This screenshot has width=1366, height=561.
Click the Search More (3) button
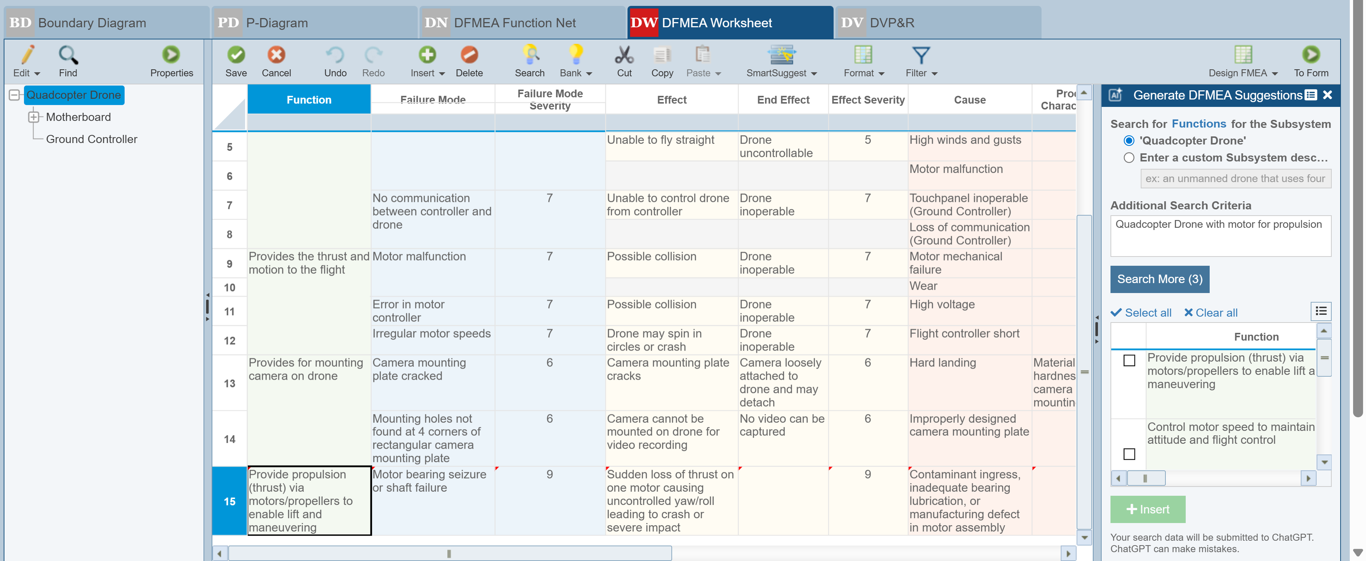pyautogui.click(x=1159, y=279)
